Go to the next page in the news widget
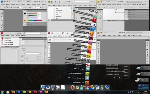The height and width of the screenshot is (94, 150). 119,77
